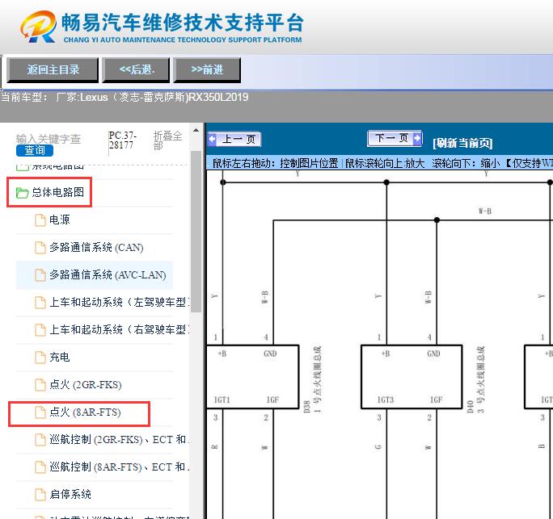Open 巡航控制 (8AR-FTS)、ECT entry

[119, 467]
